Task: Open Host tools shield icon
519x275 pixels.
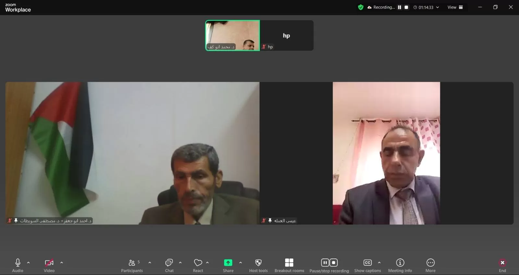Action: pyautogui.click(x=258, y=265)
